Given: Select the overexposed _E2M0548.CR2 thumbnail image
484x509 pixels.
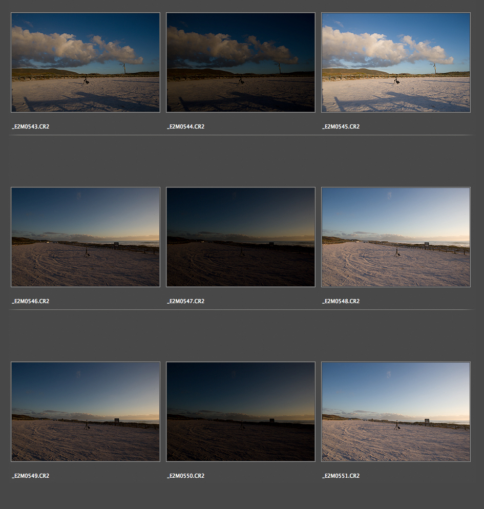Looking at the screenshot, I should [x=396, y=237].
